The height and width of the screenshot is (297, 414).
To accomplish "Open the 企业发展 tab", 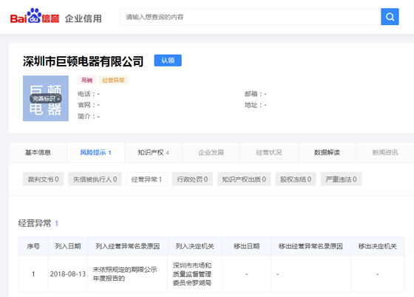I will tap(211, 152).
